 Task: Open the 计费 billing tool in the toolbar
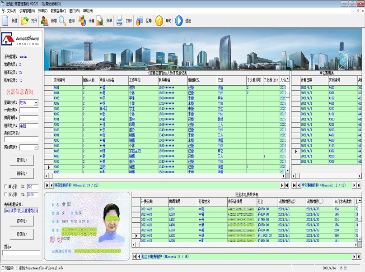[82, 21]
